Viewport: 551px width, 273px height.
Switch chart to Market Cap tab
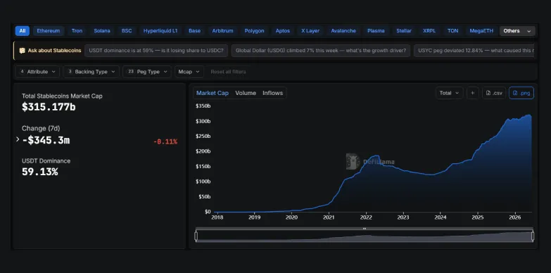coord(213,93)
